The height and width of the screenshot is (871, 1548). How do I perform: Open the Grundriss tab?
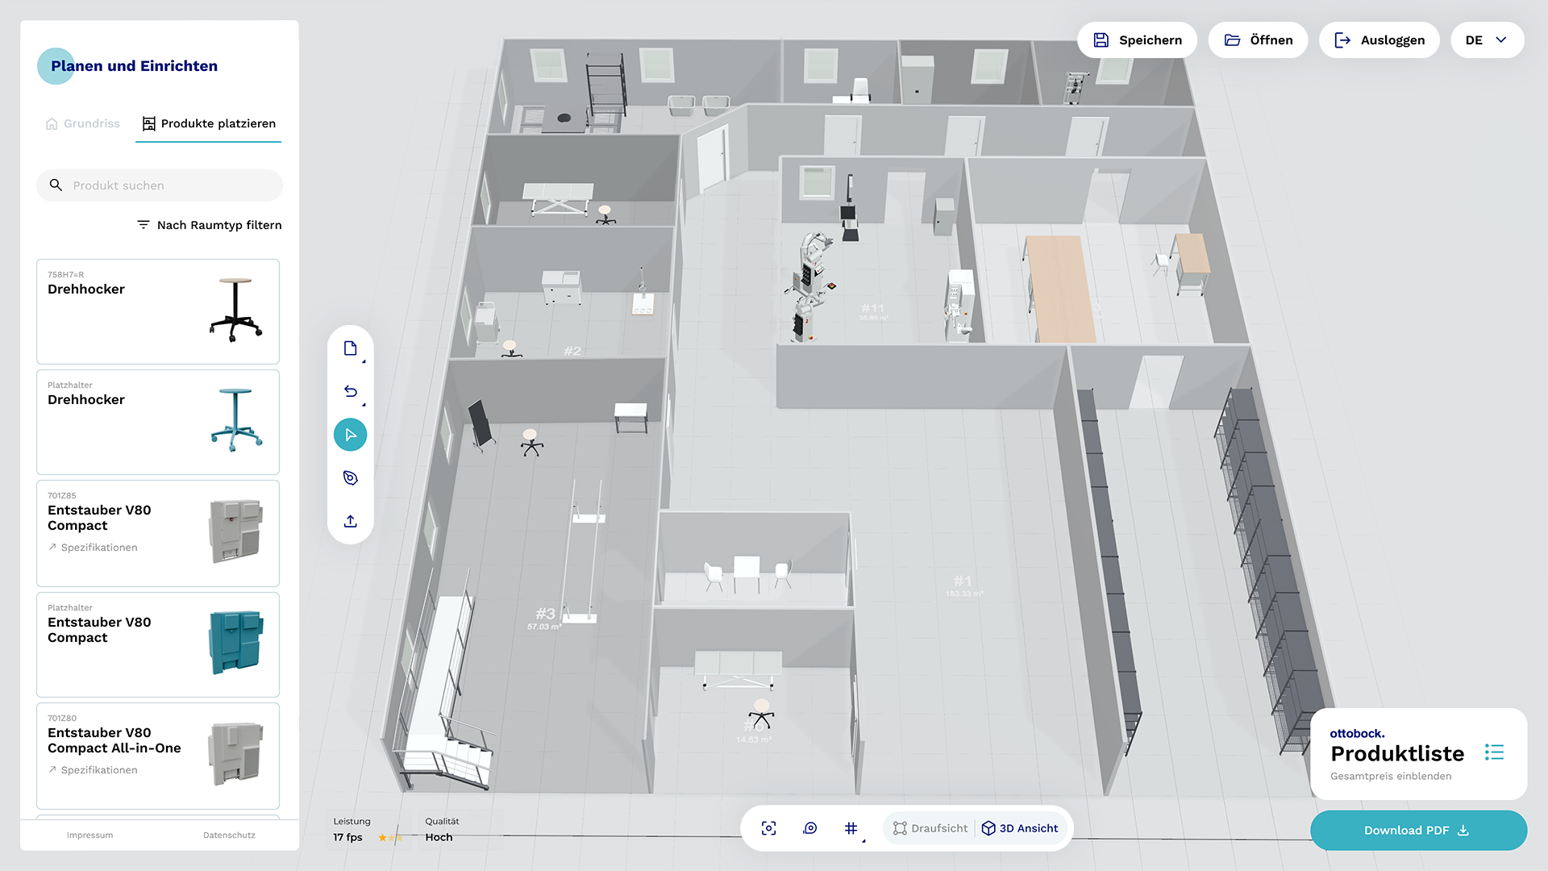pyautogui.click(x=83, y=123)
